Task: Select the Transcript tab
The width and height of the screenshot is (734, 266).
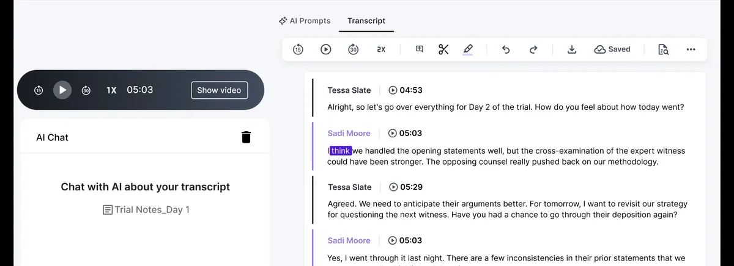Action: click(x=366, y=21)
